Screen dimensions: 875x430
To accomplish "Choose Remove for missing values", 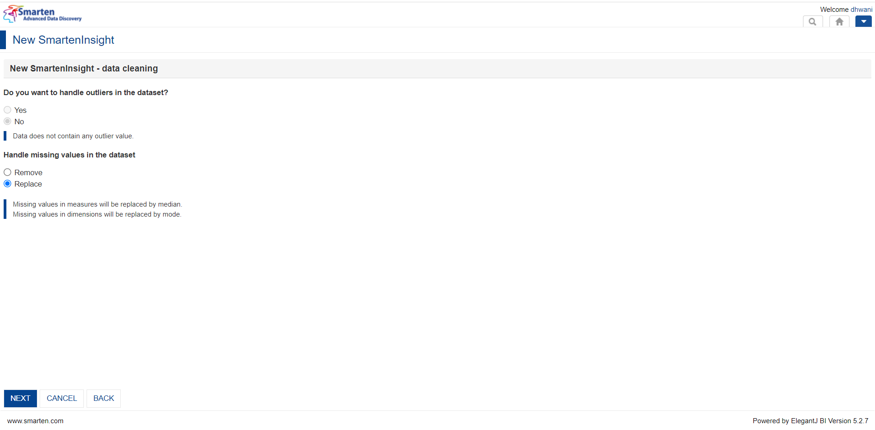I will coord(7,172).
